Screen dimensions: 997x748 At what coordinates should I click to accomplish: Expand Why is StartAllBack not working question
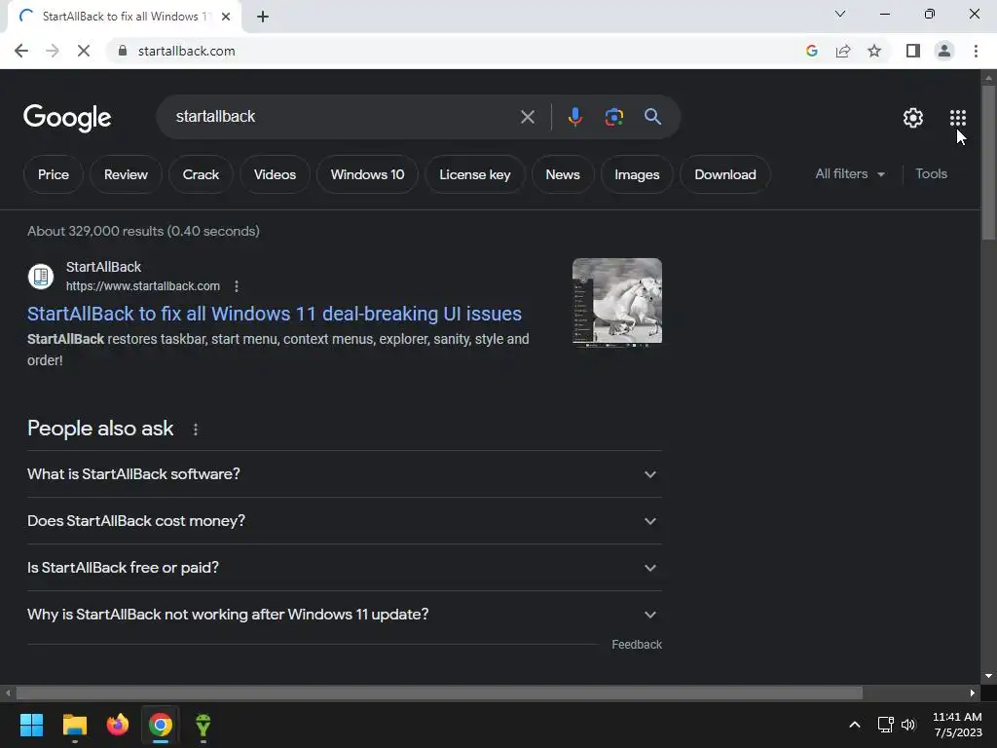(344, 615)
